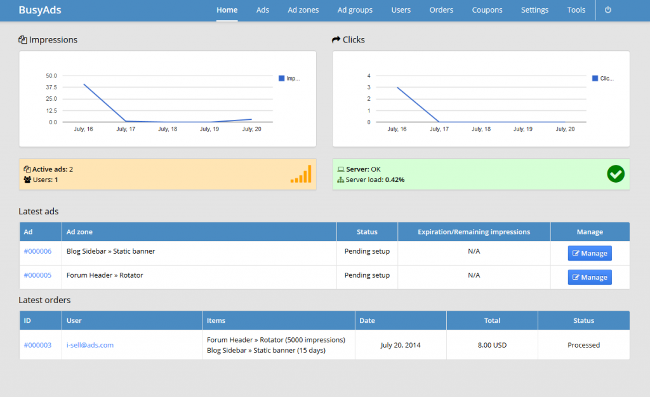Open order #000003 link
This screenshot has height=397, width=650.
[x=37, y=345]
